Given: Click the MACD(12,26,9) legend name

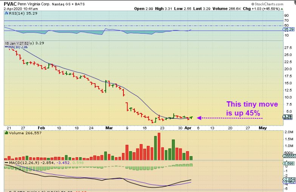Looking at the screenshot, I should pyautogui.click(x=24, y=163).
